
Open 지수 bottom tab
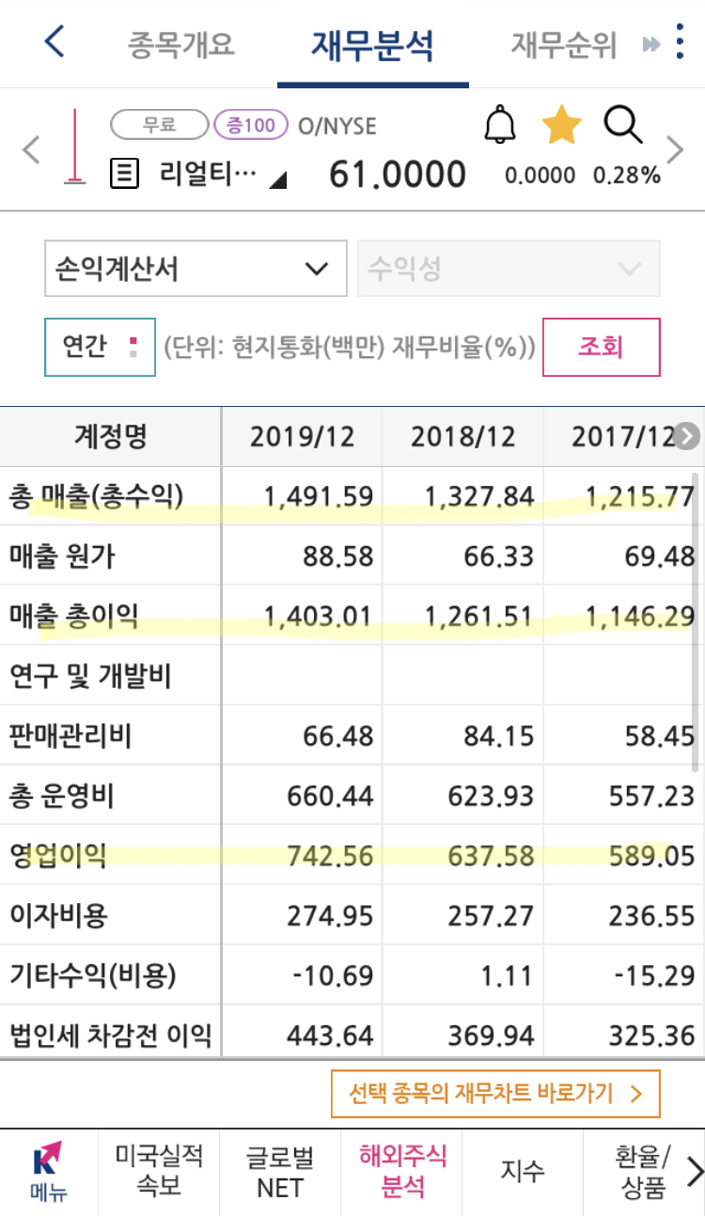[523, 1171]
